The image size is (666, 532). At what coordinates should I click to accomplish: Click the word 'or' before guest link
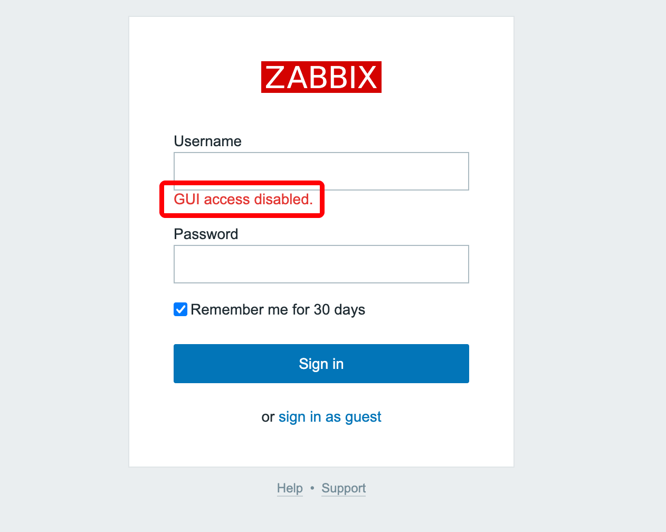pyautogui.click(x=268, y=417)
